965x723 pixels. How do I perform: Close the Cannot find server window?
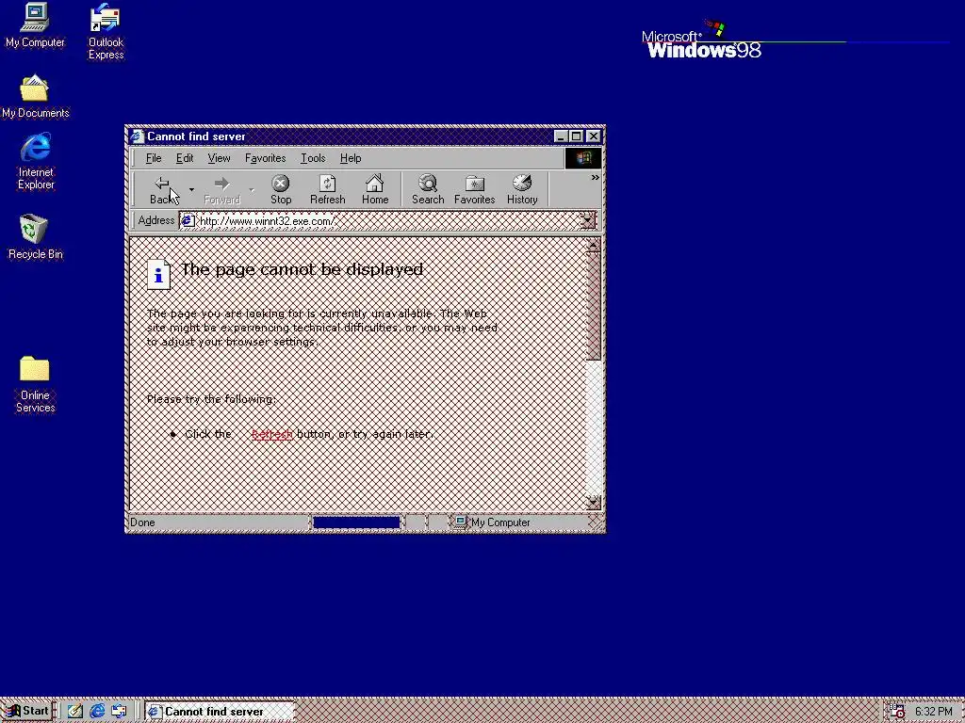[x=594, y=137]
